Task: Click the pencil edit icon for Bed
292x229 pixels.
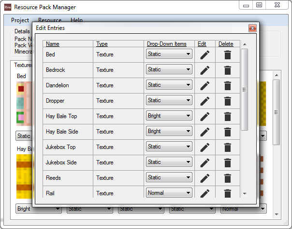Action: tap(204, 55)
